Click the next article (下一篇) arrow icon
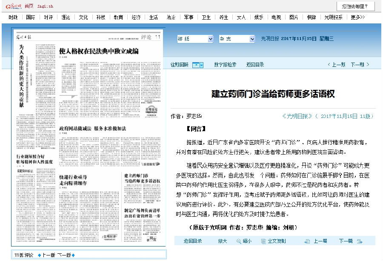This screenshot has width=383, height=261. click(359, 241)
